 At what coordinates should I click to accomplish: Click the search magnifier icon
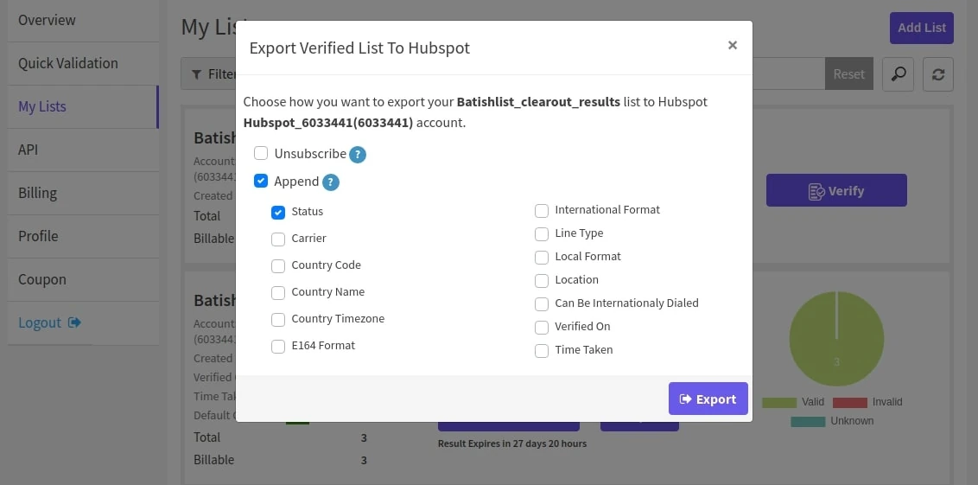pos(899,74)
